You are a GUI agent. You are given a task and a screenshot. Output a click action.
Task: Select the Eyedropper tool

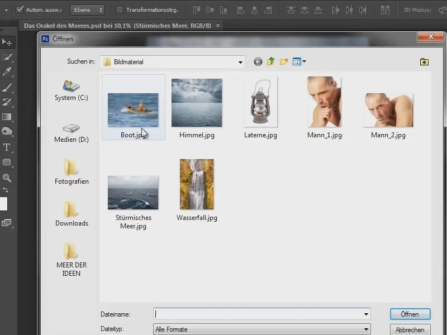[7, 71]
